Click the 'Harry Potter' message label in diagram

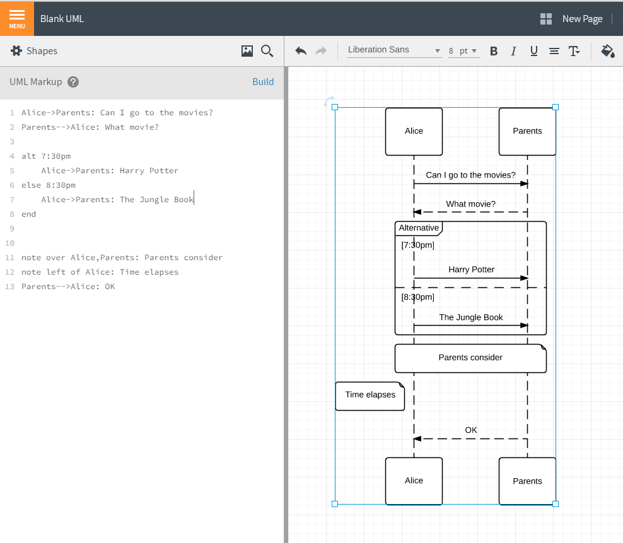[x=471, y=270]
